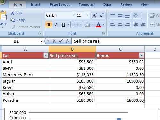Click the Name Box showing B1

tap(20, 41)
